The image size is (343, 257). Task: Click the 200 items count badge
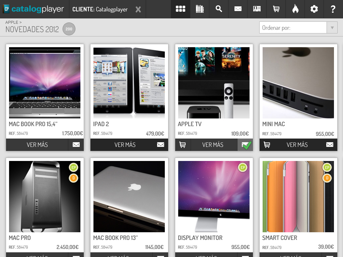[69, 29]
